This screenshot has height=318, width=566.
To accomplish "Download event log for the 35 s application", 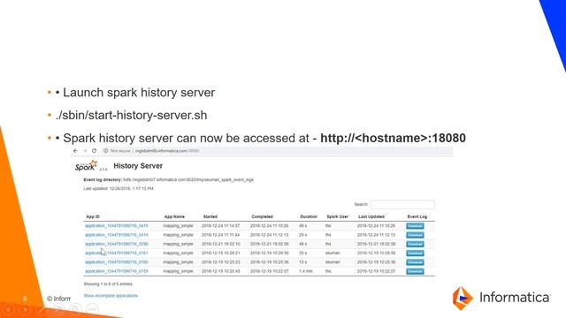I will (415, 254).
